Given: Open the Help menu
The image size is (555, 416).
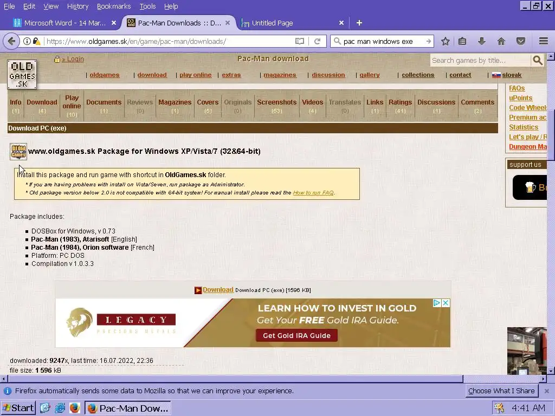Looking at the screenshot, I should pyautogui.click(x=171, y=6).
